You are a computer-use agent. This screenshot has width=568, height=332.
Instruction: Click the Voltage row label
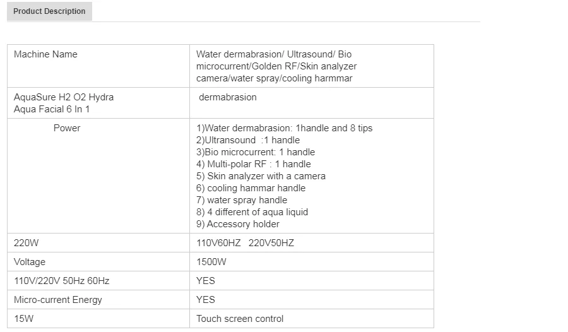30,262
